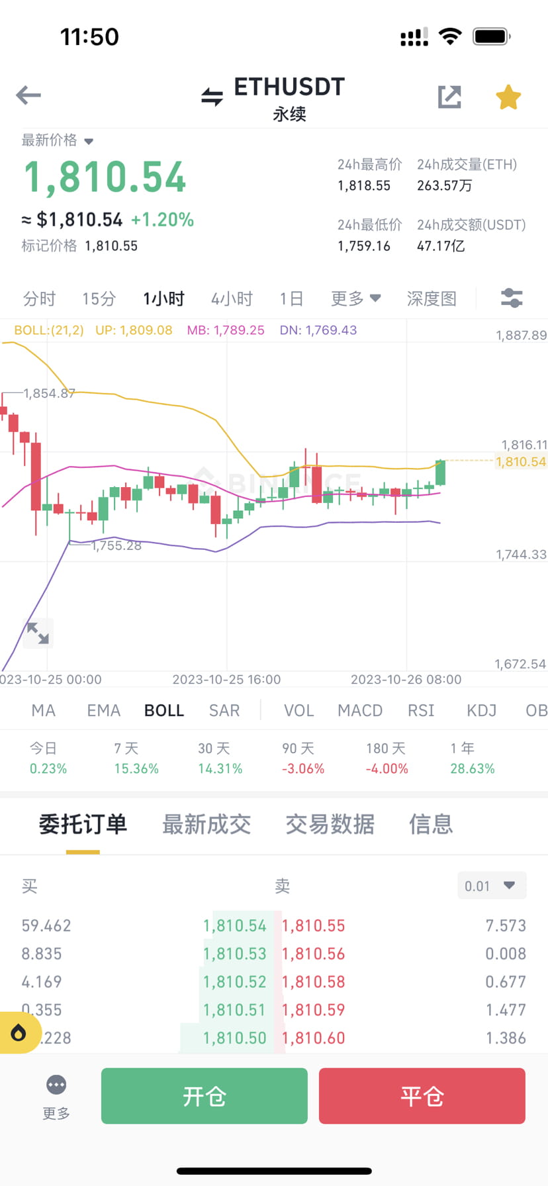Switch to the 深度图 depth chart

tap(432, 298)
